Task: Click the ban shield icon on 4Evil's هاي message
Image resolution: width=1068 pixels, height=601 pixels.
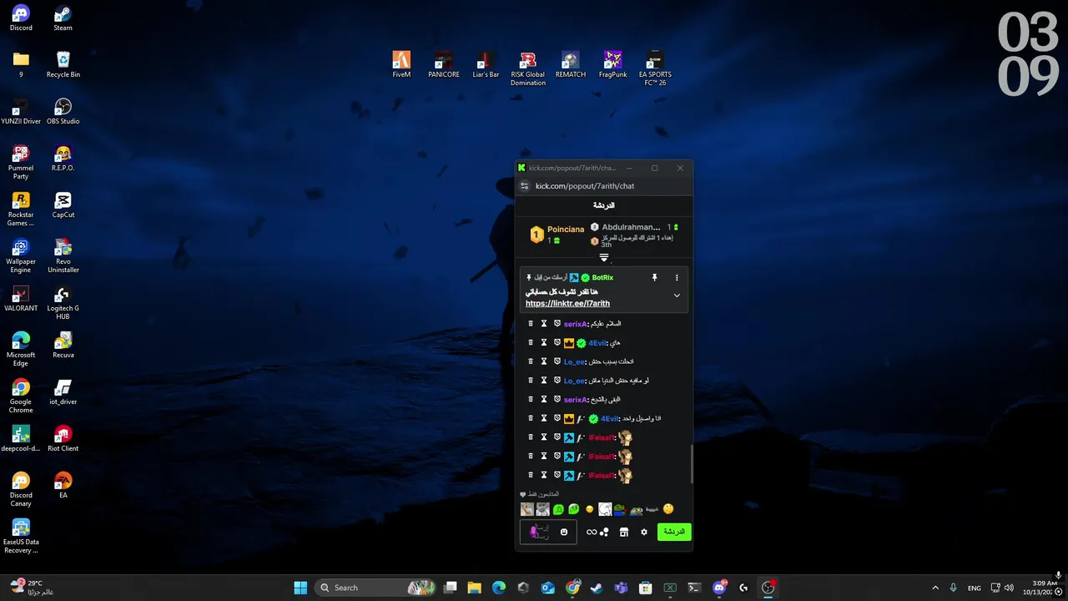Action: [x=557, y=343]
